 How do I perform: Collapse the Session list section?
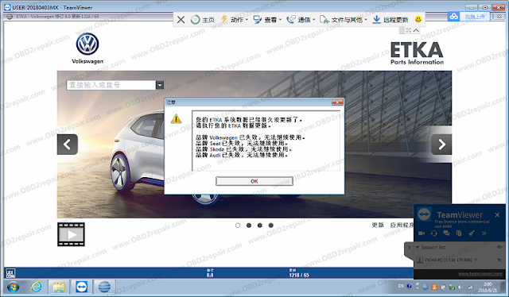point(418,247)
